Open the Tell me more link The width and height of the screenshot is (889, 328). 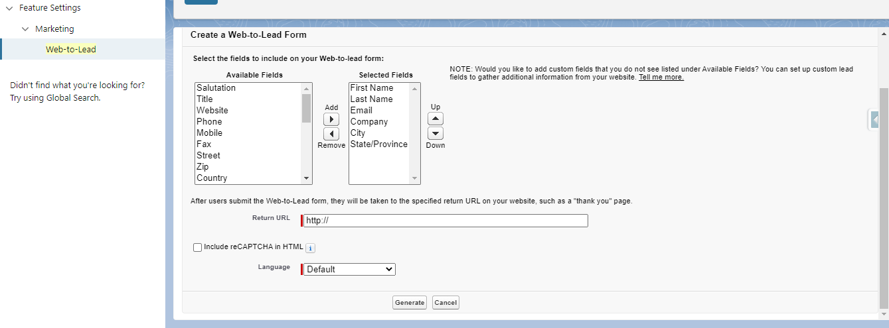click(661, 78)
